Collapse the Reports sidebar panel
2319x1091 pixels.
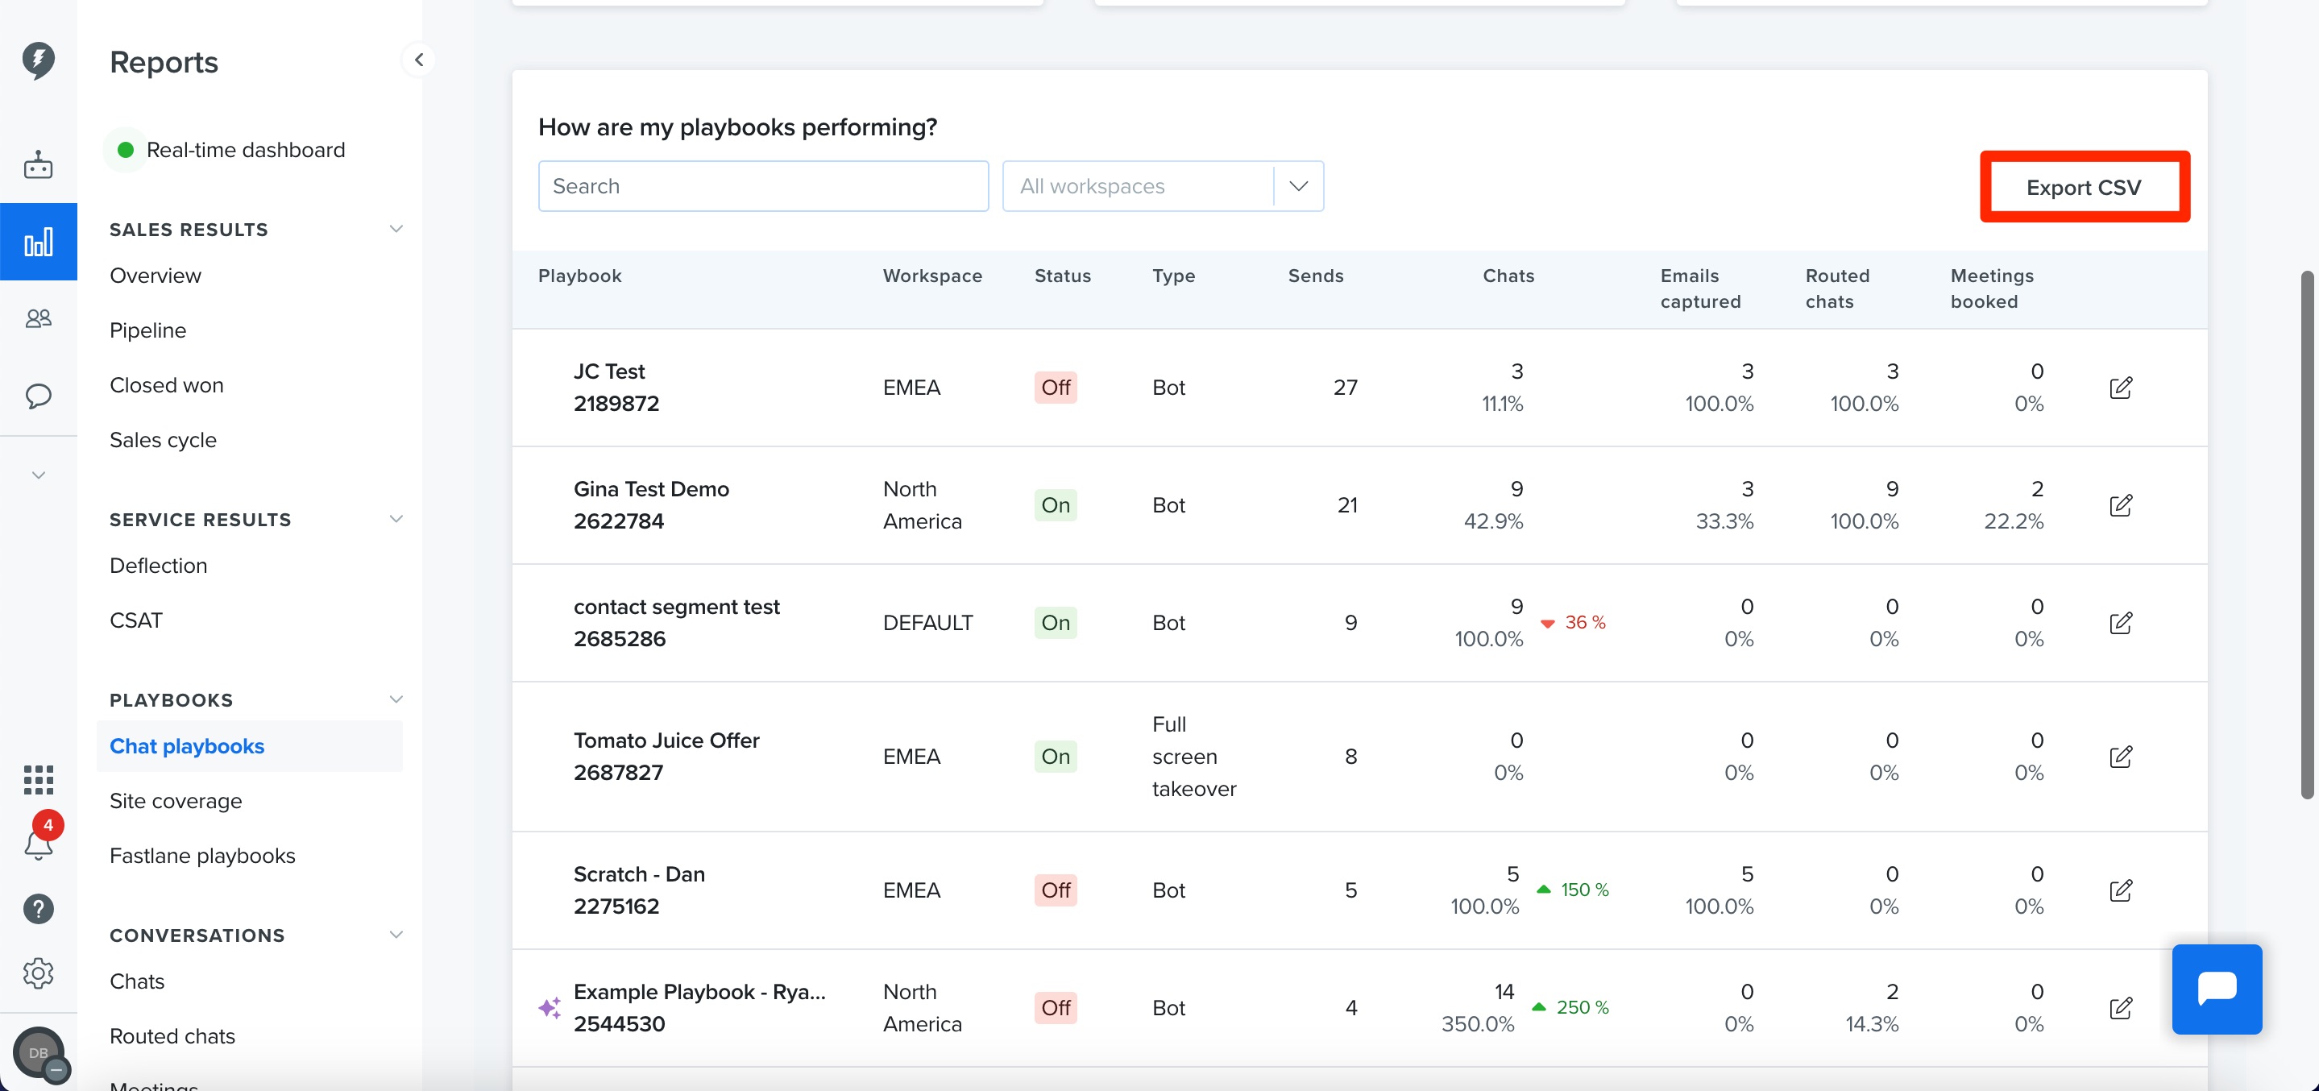(419, 60)
